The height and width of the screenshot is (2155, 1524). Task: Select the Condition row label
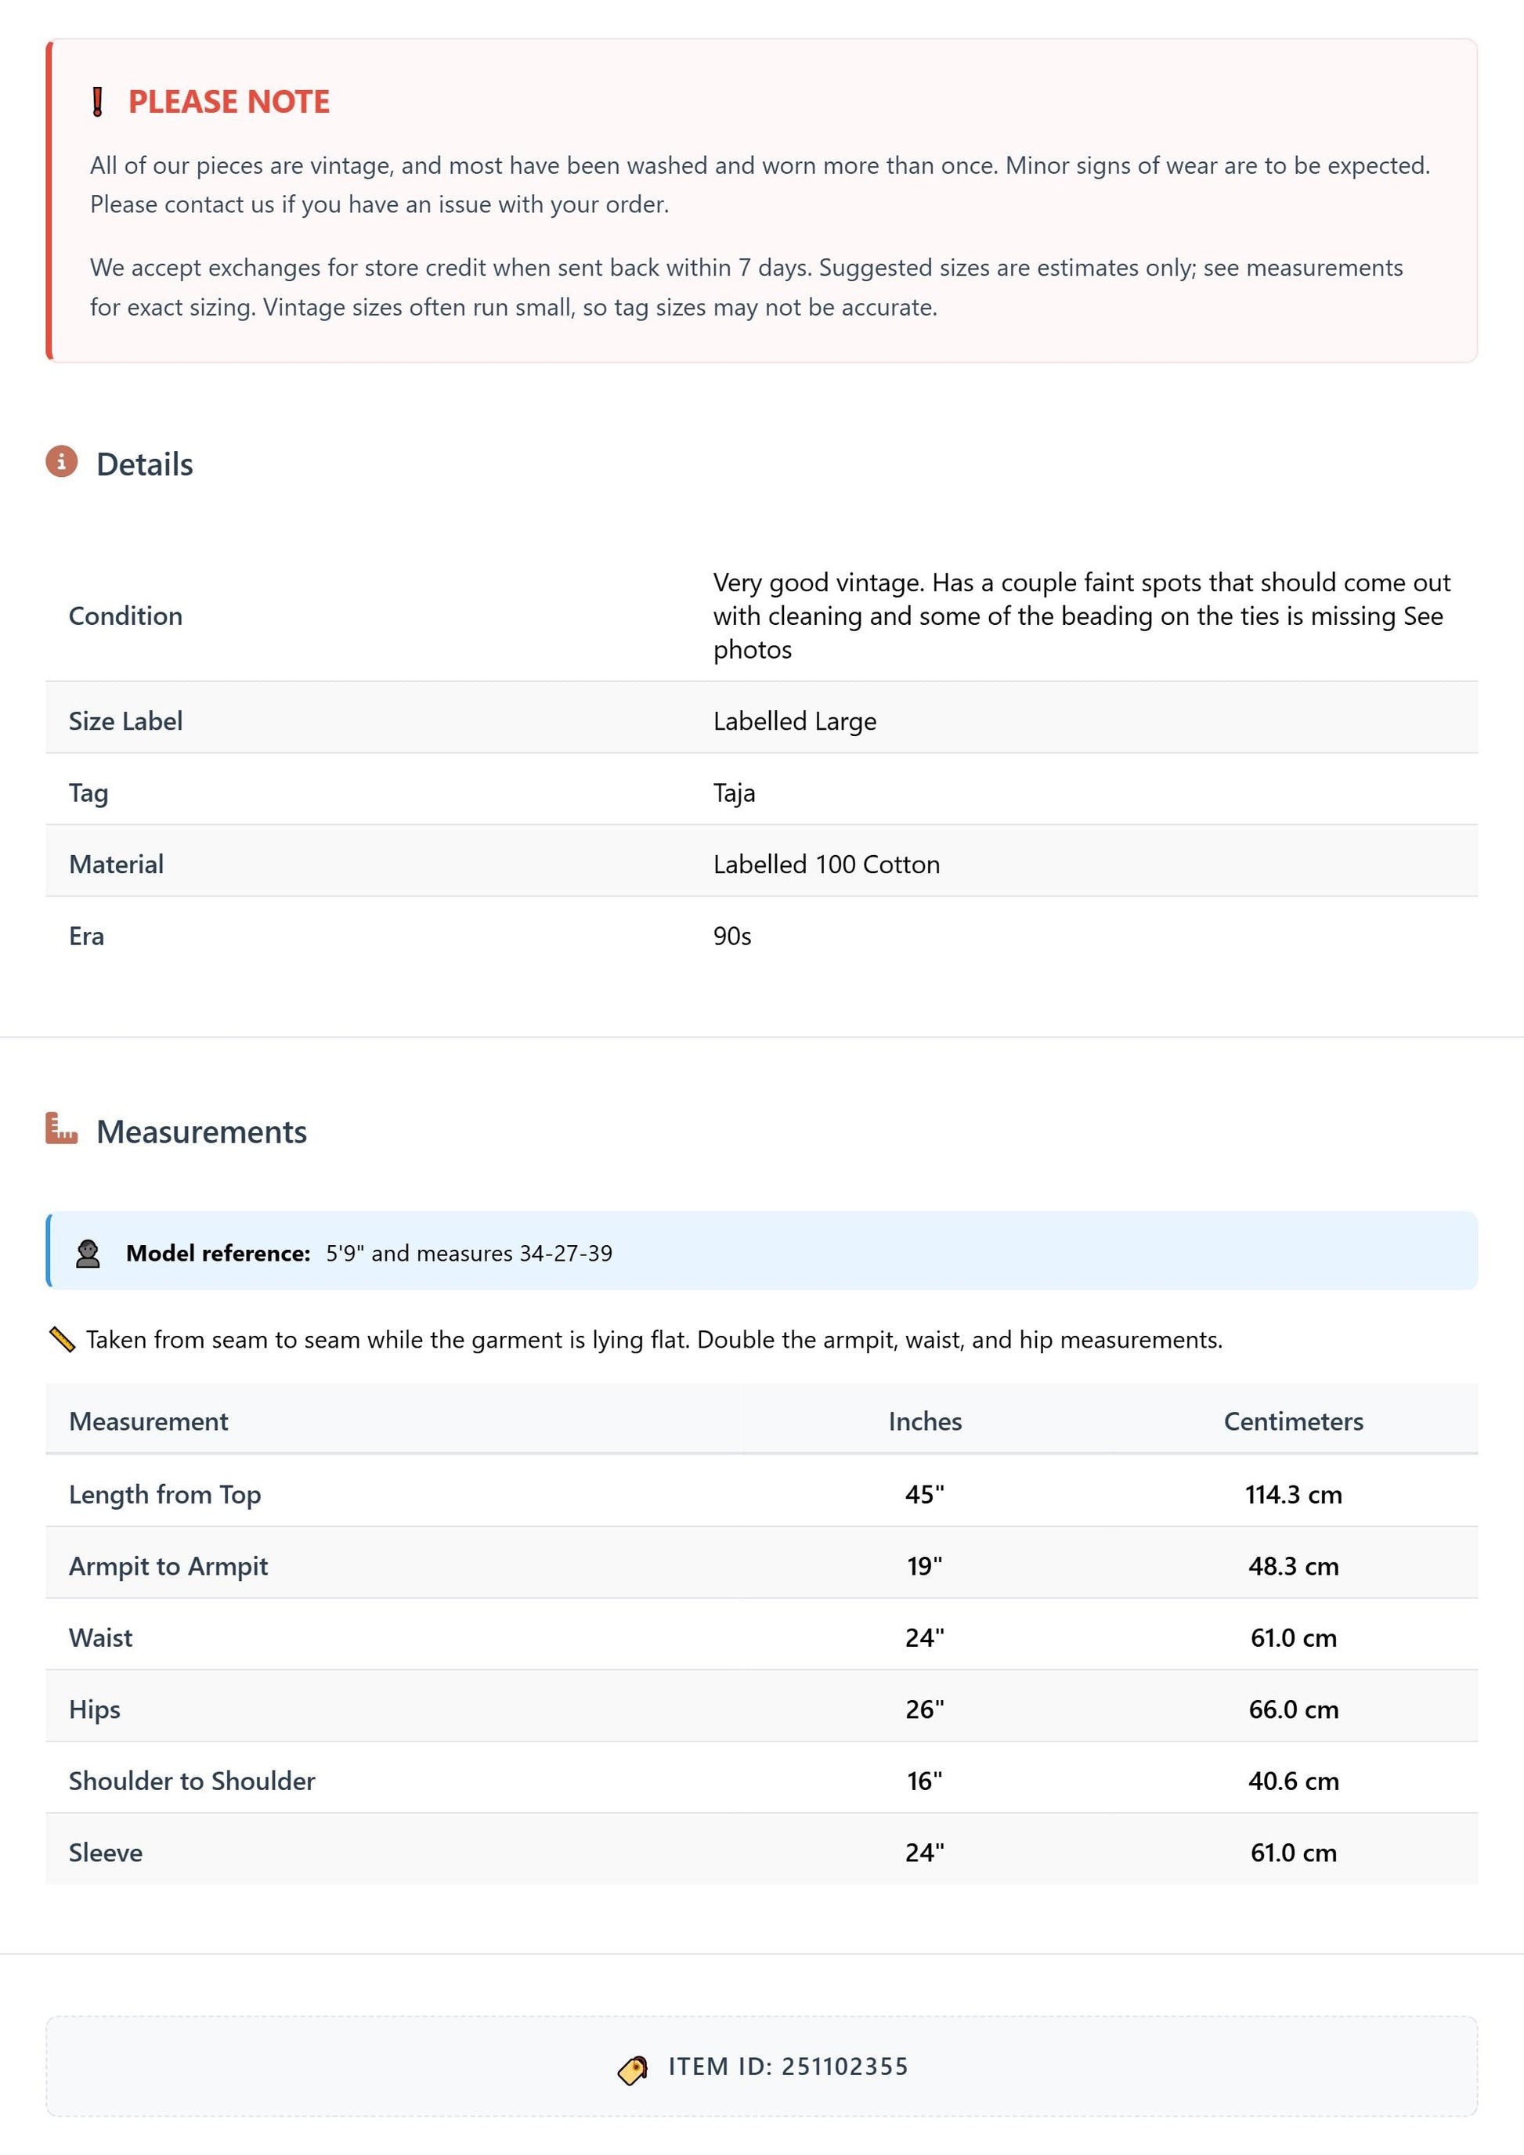(x=126, y=615)
